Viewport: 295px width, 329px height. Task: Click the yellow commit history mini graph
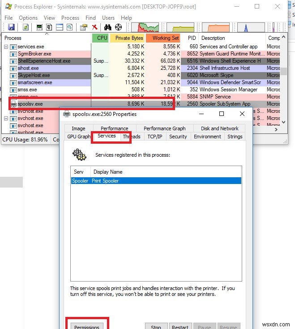point(180,27)
